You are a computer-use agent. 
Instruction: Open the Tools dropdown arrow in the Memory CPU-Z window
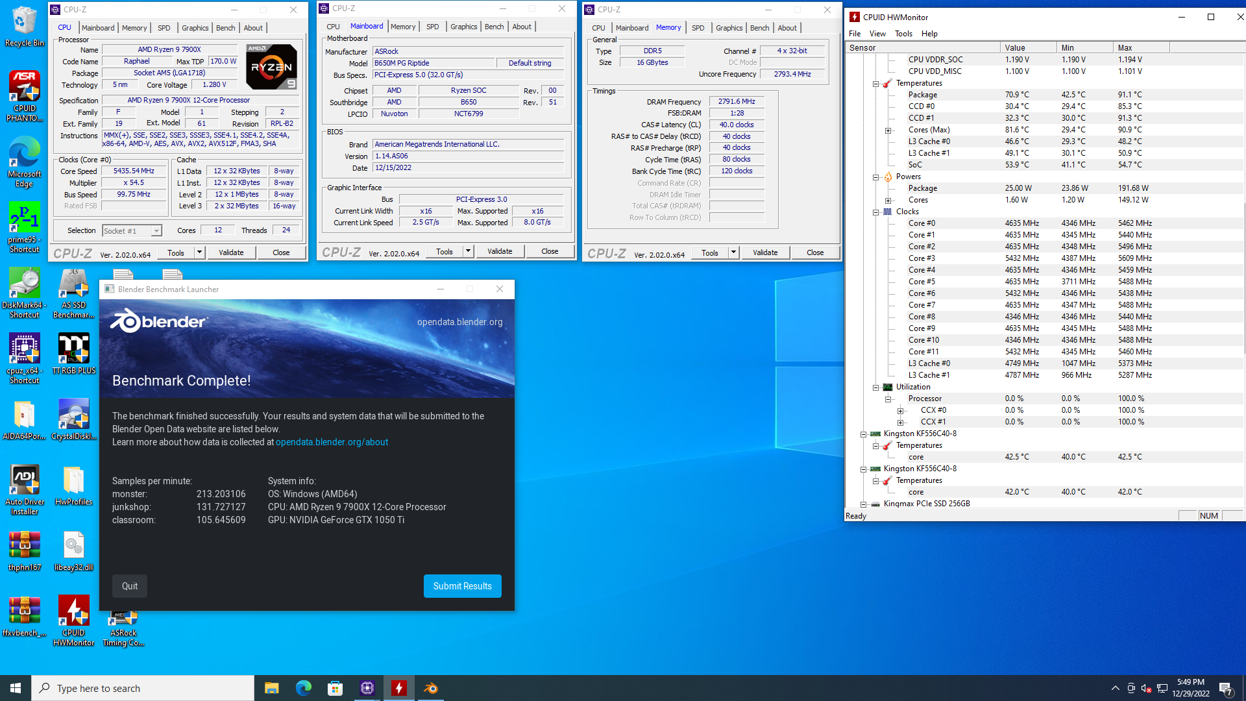pyautogui.click(x=733, y=252)
